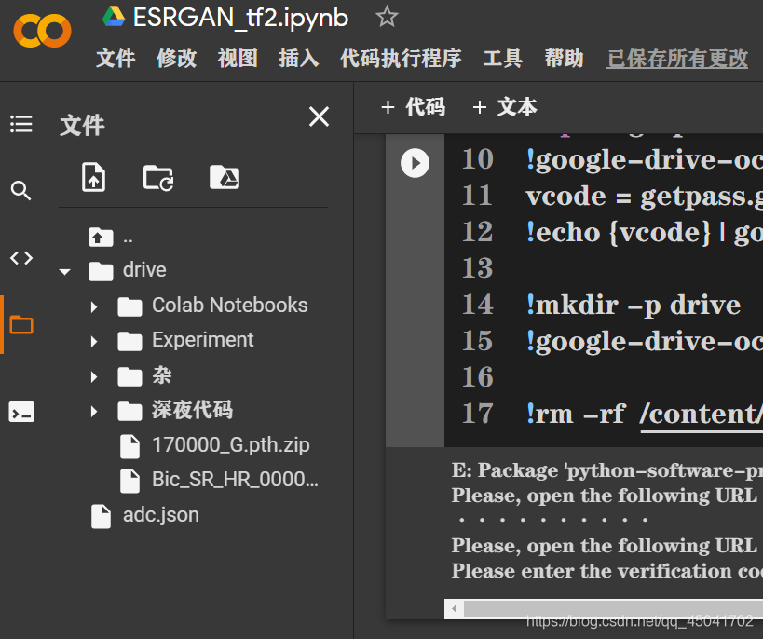Go up to the parent directory
The height and width of the screenshot is (639, 763).
pyautogui.click(x=101, y=237)
